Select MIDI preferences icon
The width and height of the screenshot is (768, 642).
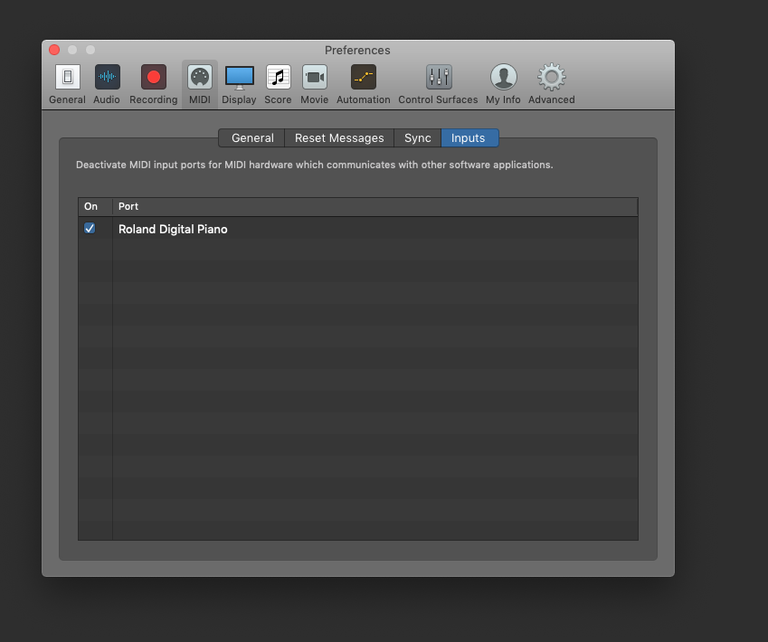(200, 77)
